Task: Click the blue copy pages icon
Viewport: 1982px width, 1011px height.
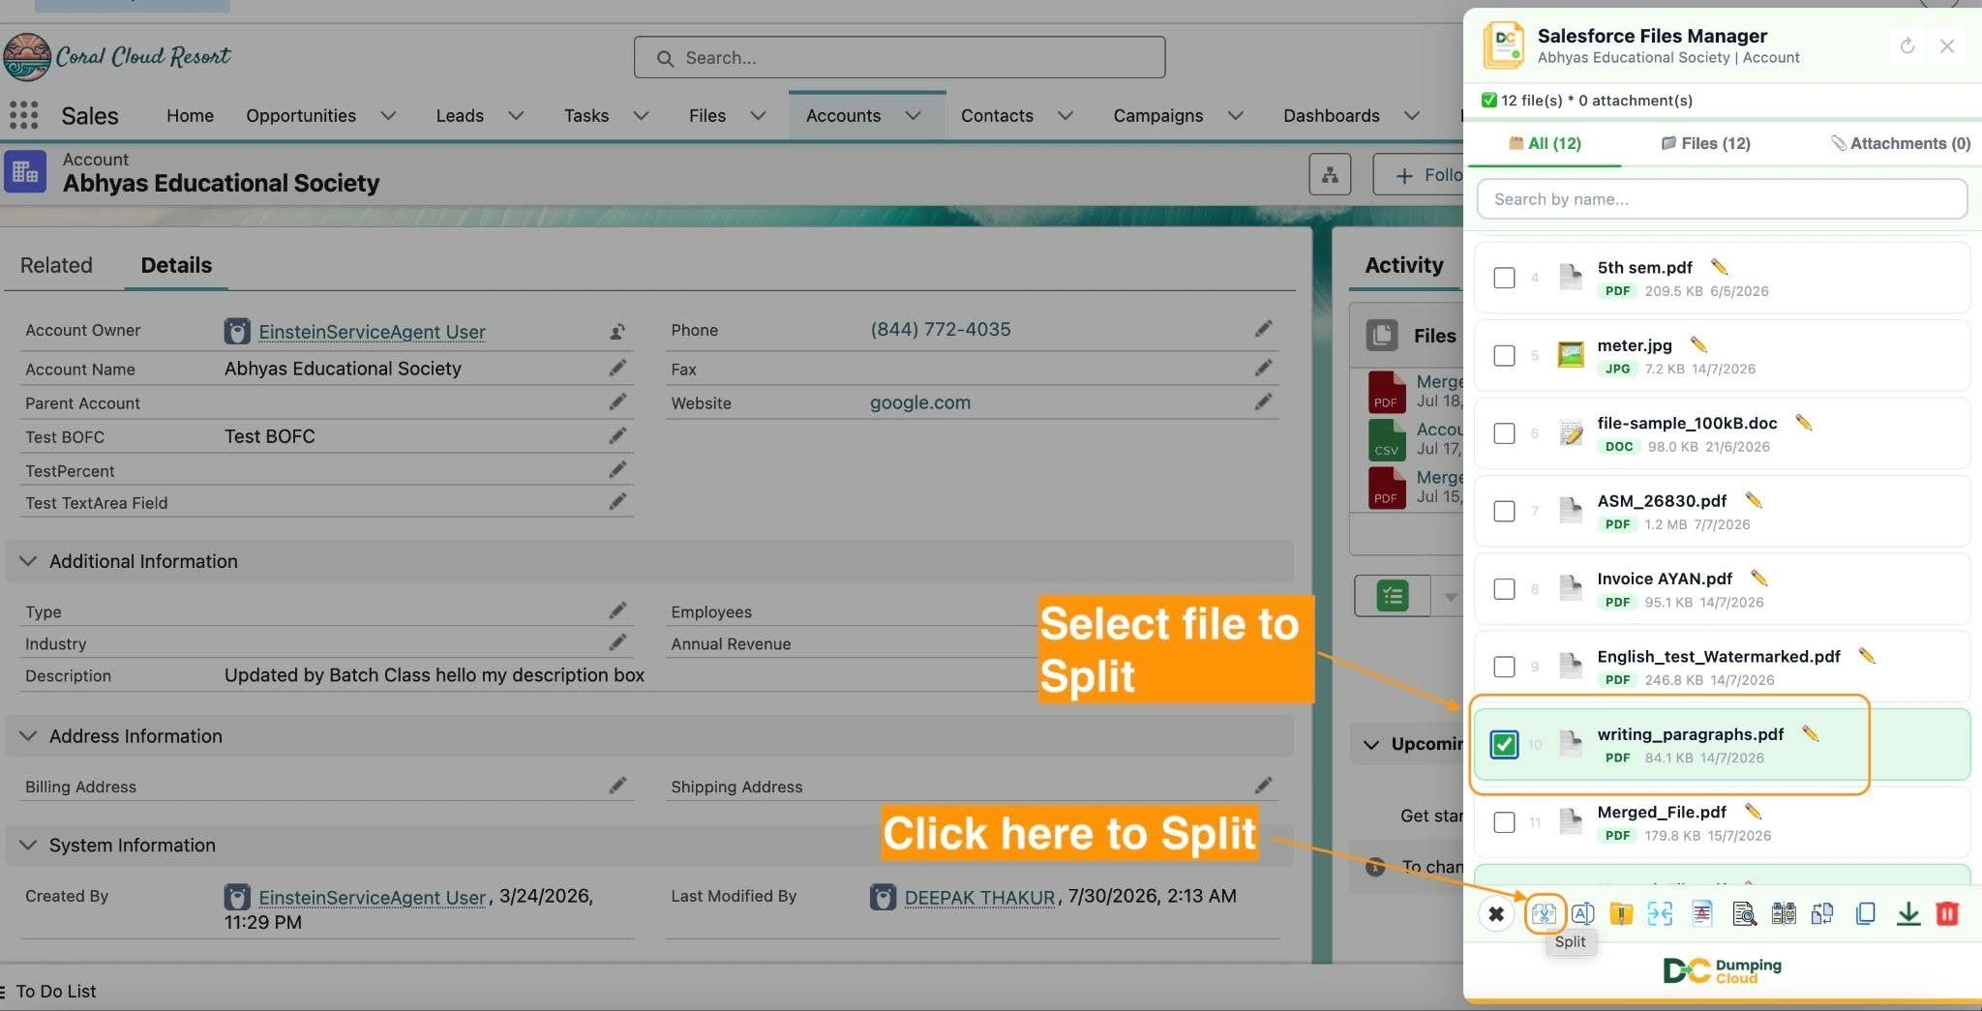Action: tap(1866, 913)
